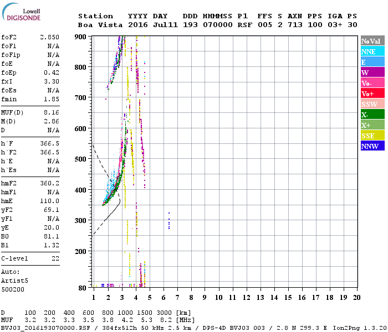Click the B1 value 1.32
388x332 pixels.
(x=52, y=245)
